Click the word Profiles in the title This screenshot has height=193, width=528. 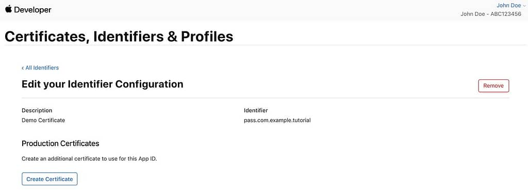pyautogui.click(x=207, y=37)
